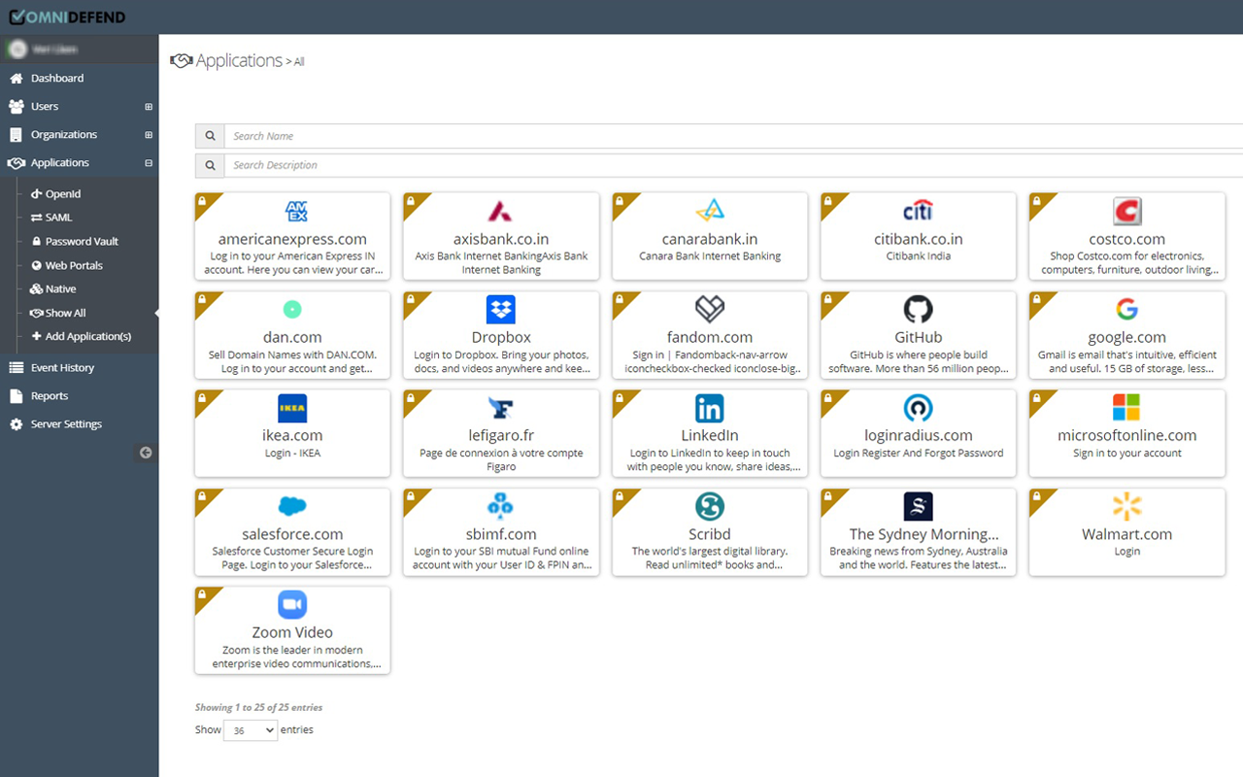Expand the Organizations menu section
Viewport: 1243px width, 777px height.
[x=149, y=135]
